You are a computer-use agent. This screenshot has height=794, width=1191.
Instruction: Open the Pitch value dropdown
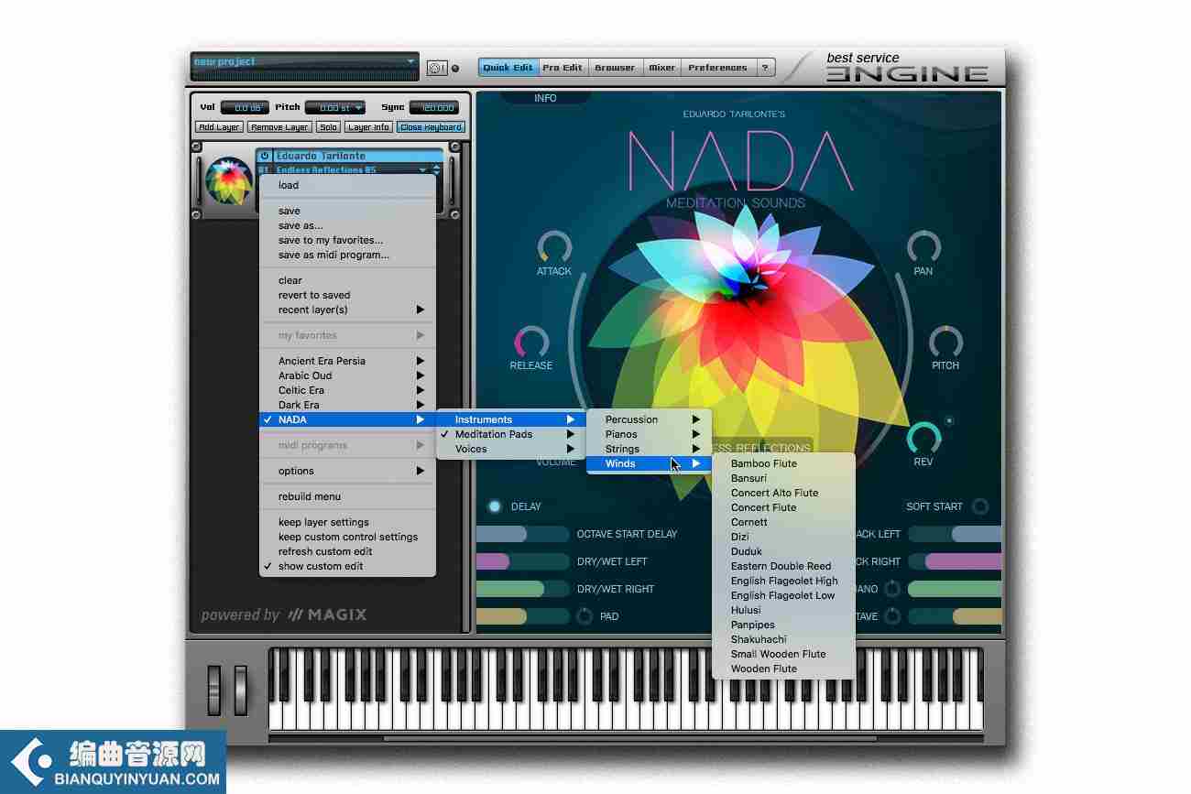point(334,107)
